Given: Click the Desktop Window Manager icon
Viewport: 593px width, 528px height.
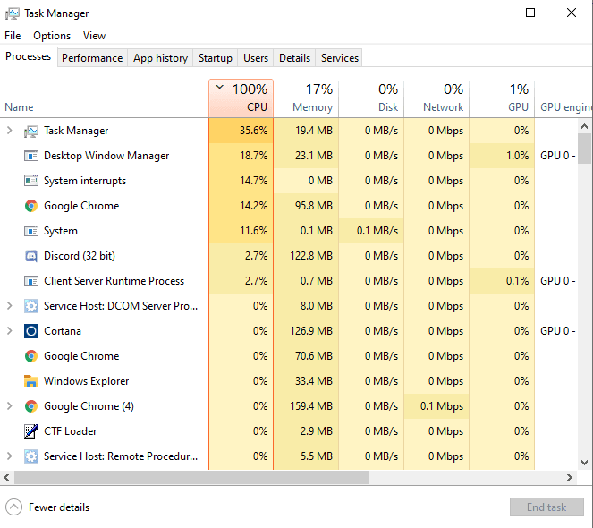Looking at the screenshot, I should [x=31, y=156].
